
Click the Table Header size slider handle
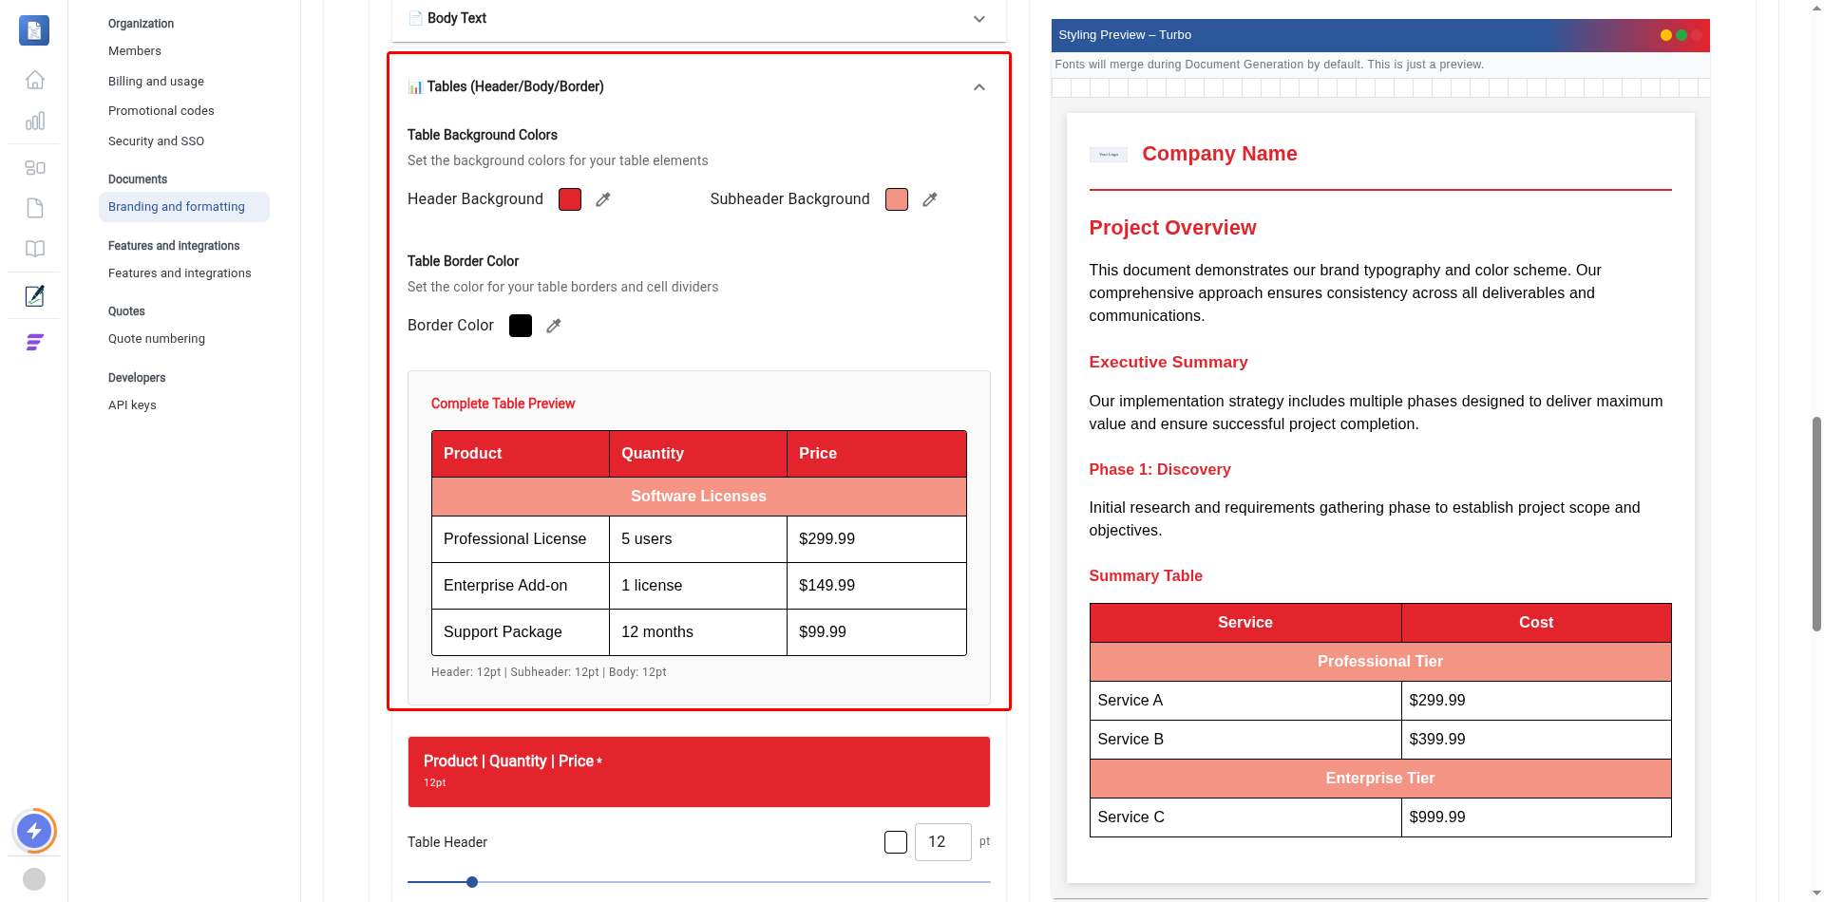(x=472, y=882)
